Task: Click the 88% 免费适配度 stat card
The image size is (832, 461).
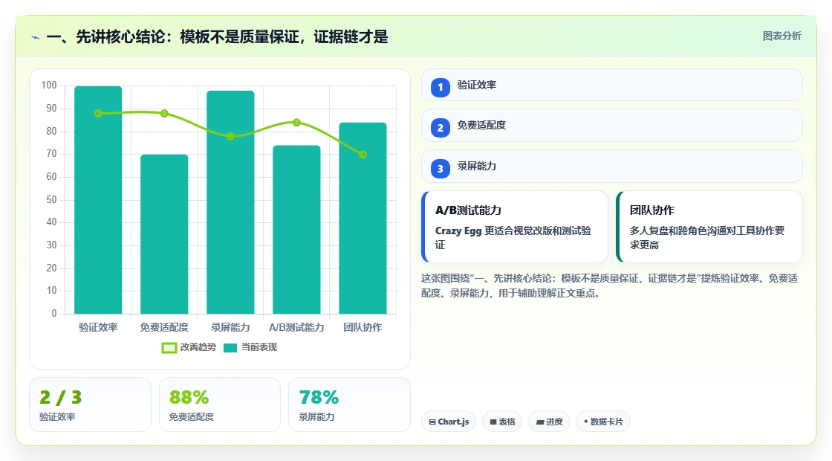Action: 220,404
